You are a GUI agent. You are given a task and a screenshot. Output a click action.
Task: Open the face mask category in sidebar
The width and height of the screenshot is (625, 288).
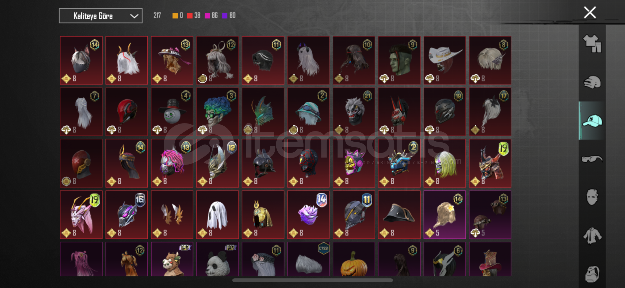592,197
